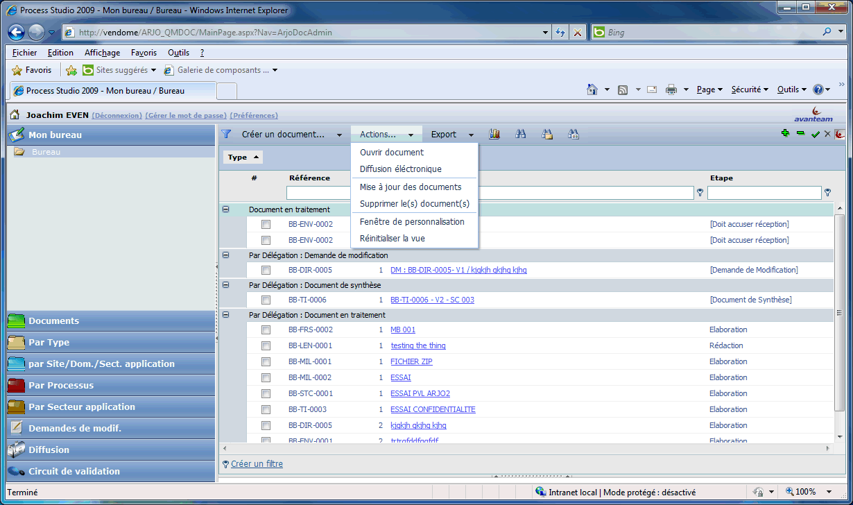The height and width of the screenshot is (505, 853).
Task: Choose 'Diffusion électronique' from Actions menu
Action: [400, 169]
